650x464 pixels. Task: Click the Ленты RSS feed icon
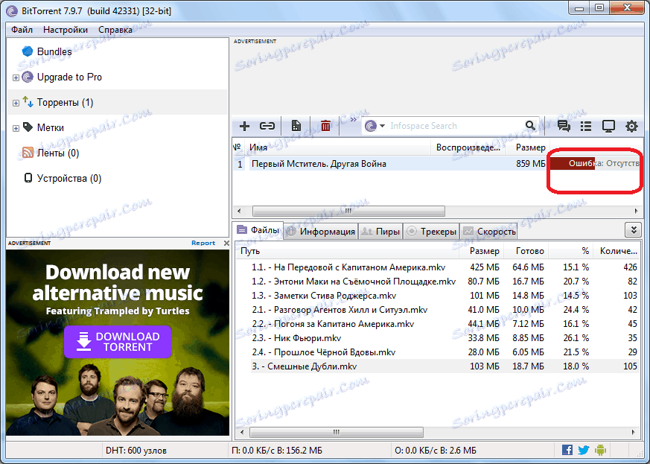tap(28, 153)
